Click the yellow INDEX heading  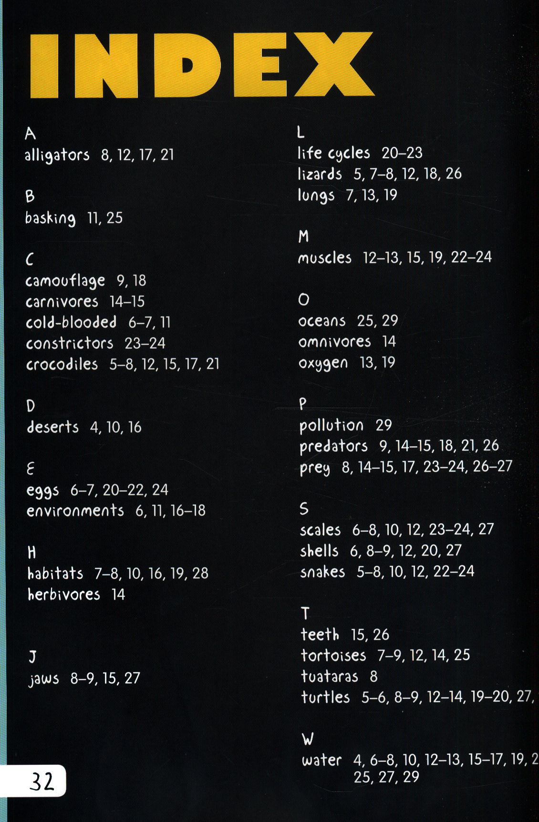pyautogui.click(x=202, y=65)
